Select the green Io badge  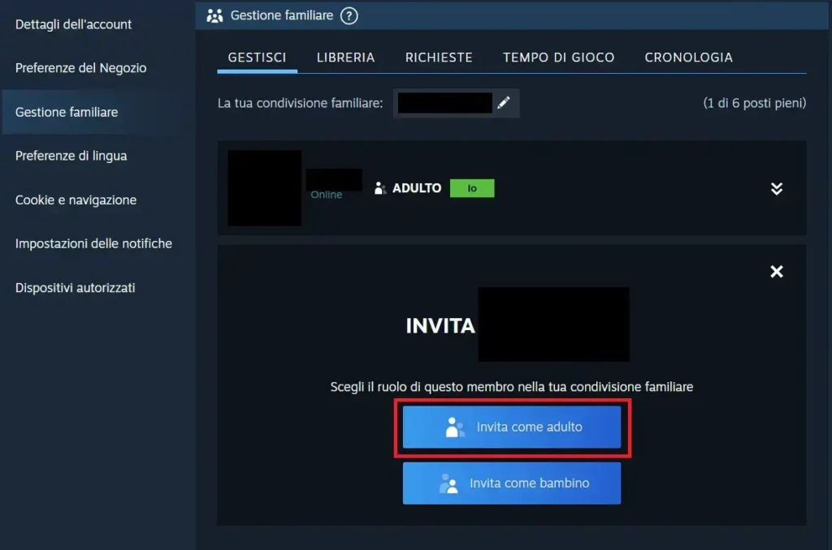click(472, 187)
